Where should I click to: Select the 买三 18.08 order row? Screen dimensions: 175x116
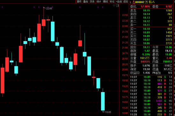click(151, 36)
